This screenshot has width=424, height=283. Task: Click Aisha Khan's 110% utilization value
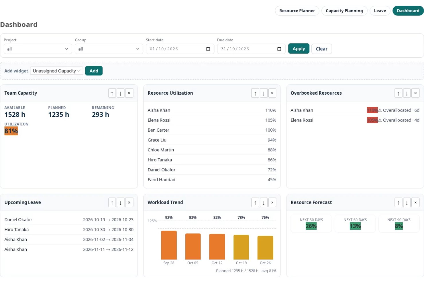(x=271, y=110)
